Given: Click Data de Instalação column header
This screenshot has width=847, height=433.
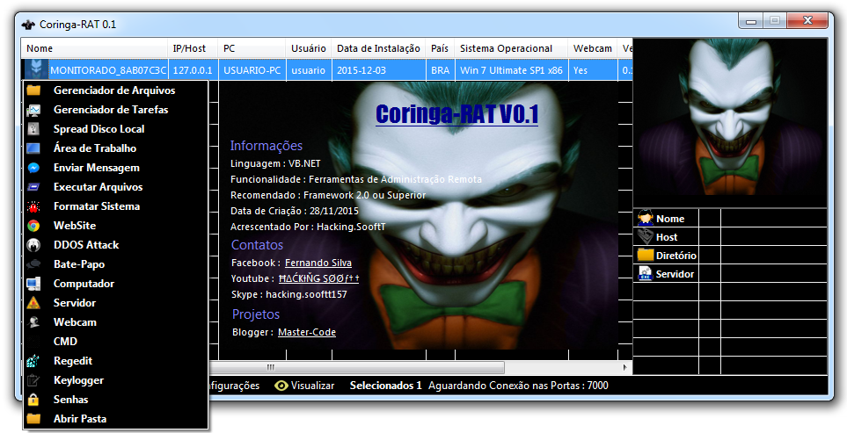Looking at the screenshot, I should point(378,48).
